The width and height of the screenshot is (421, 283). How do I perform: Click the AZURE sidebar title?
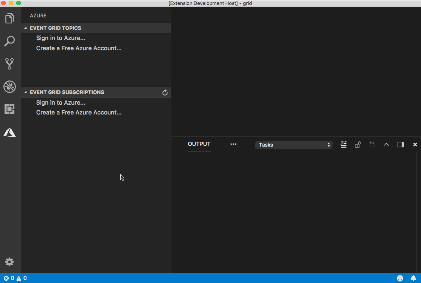[x=38, y=15]
